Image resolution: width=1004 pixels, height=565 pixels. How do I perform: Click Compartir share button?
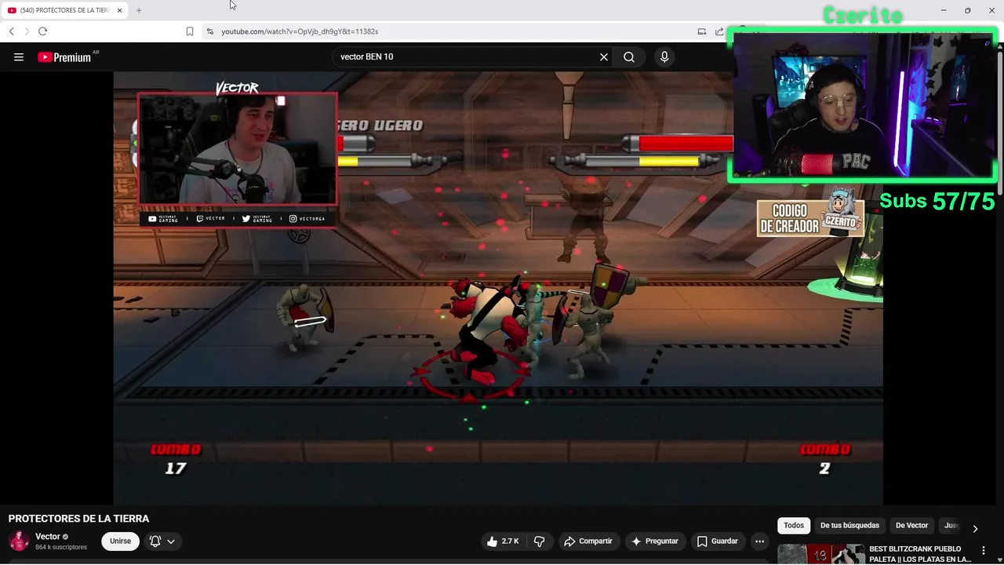click(x=588, y=541)
